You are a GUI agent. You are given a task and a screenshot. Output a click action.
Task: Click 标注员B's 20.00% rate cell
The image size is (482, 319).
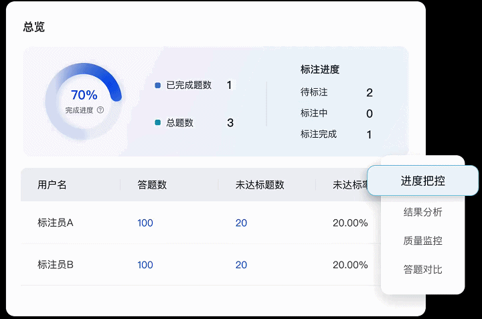[350, 265]
